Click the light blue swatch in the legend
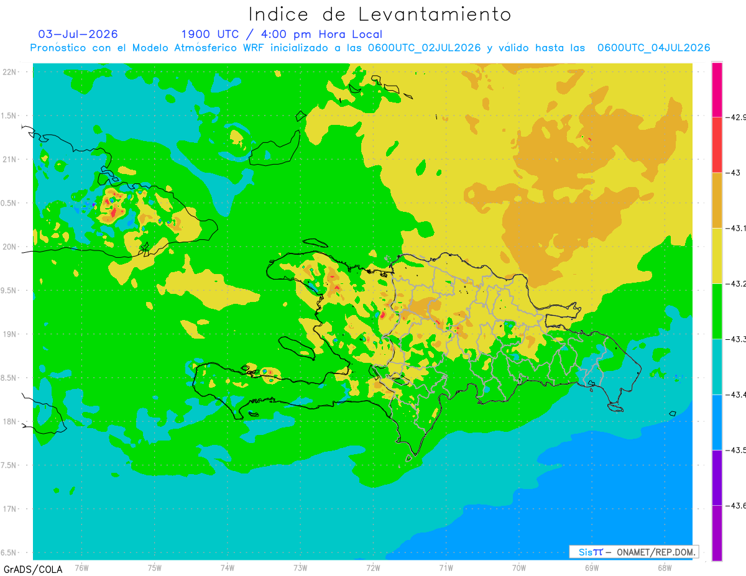The width and height of the screenshot is (746, 576). [x=717, y=422]
